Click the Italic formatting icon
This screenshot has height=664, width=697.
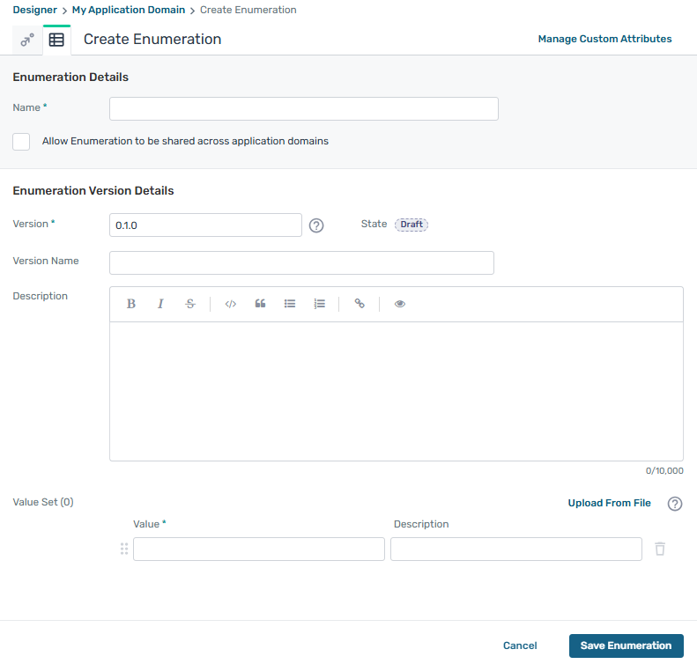[x=160, y=304]
